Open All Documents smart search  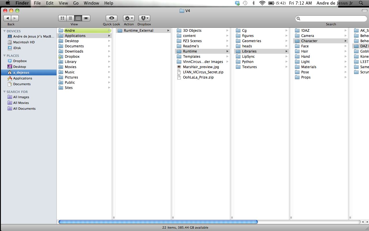coord(29,109)
